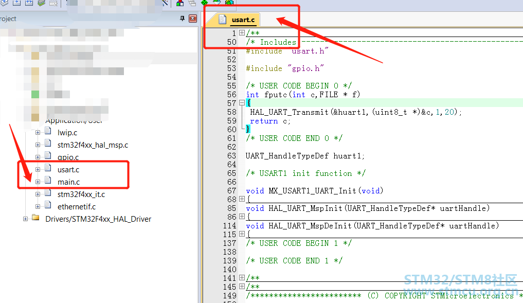This screenshot has height=303, width=523.
Task: Select stm32f4xx_hal_msp.c in the project tree
Action: 93,145
